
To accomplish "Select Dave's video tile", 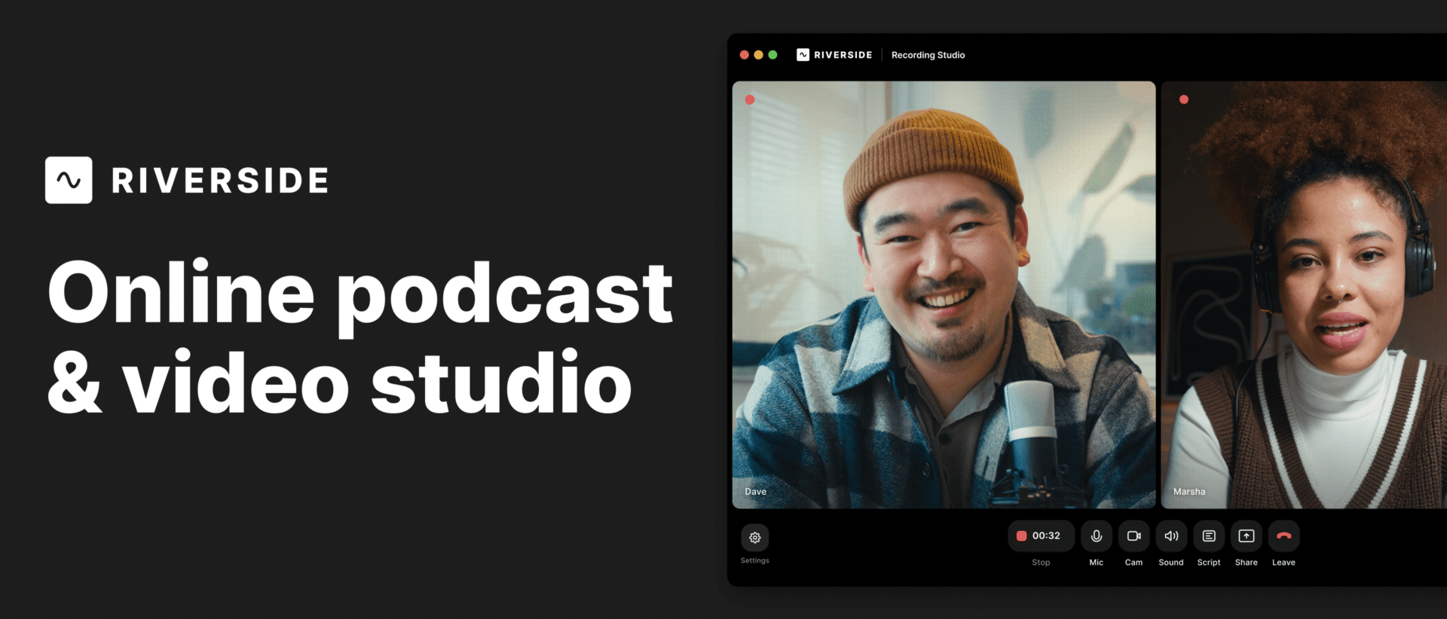I will [x=944, y=294].
